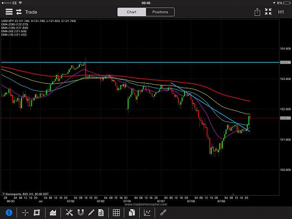The image size is (292, 219).
Task: Select the horizontal cyan resistance line price tag
Action: click(x=285, y=62)
